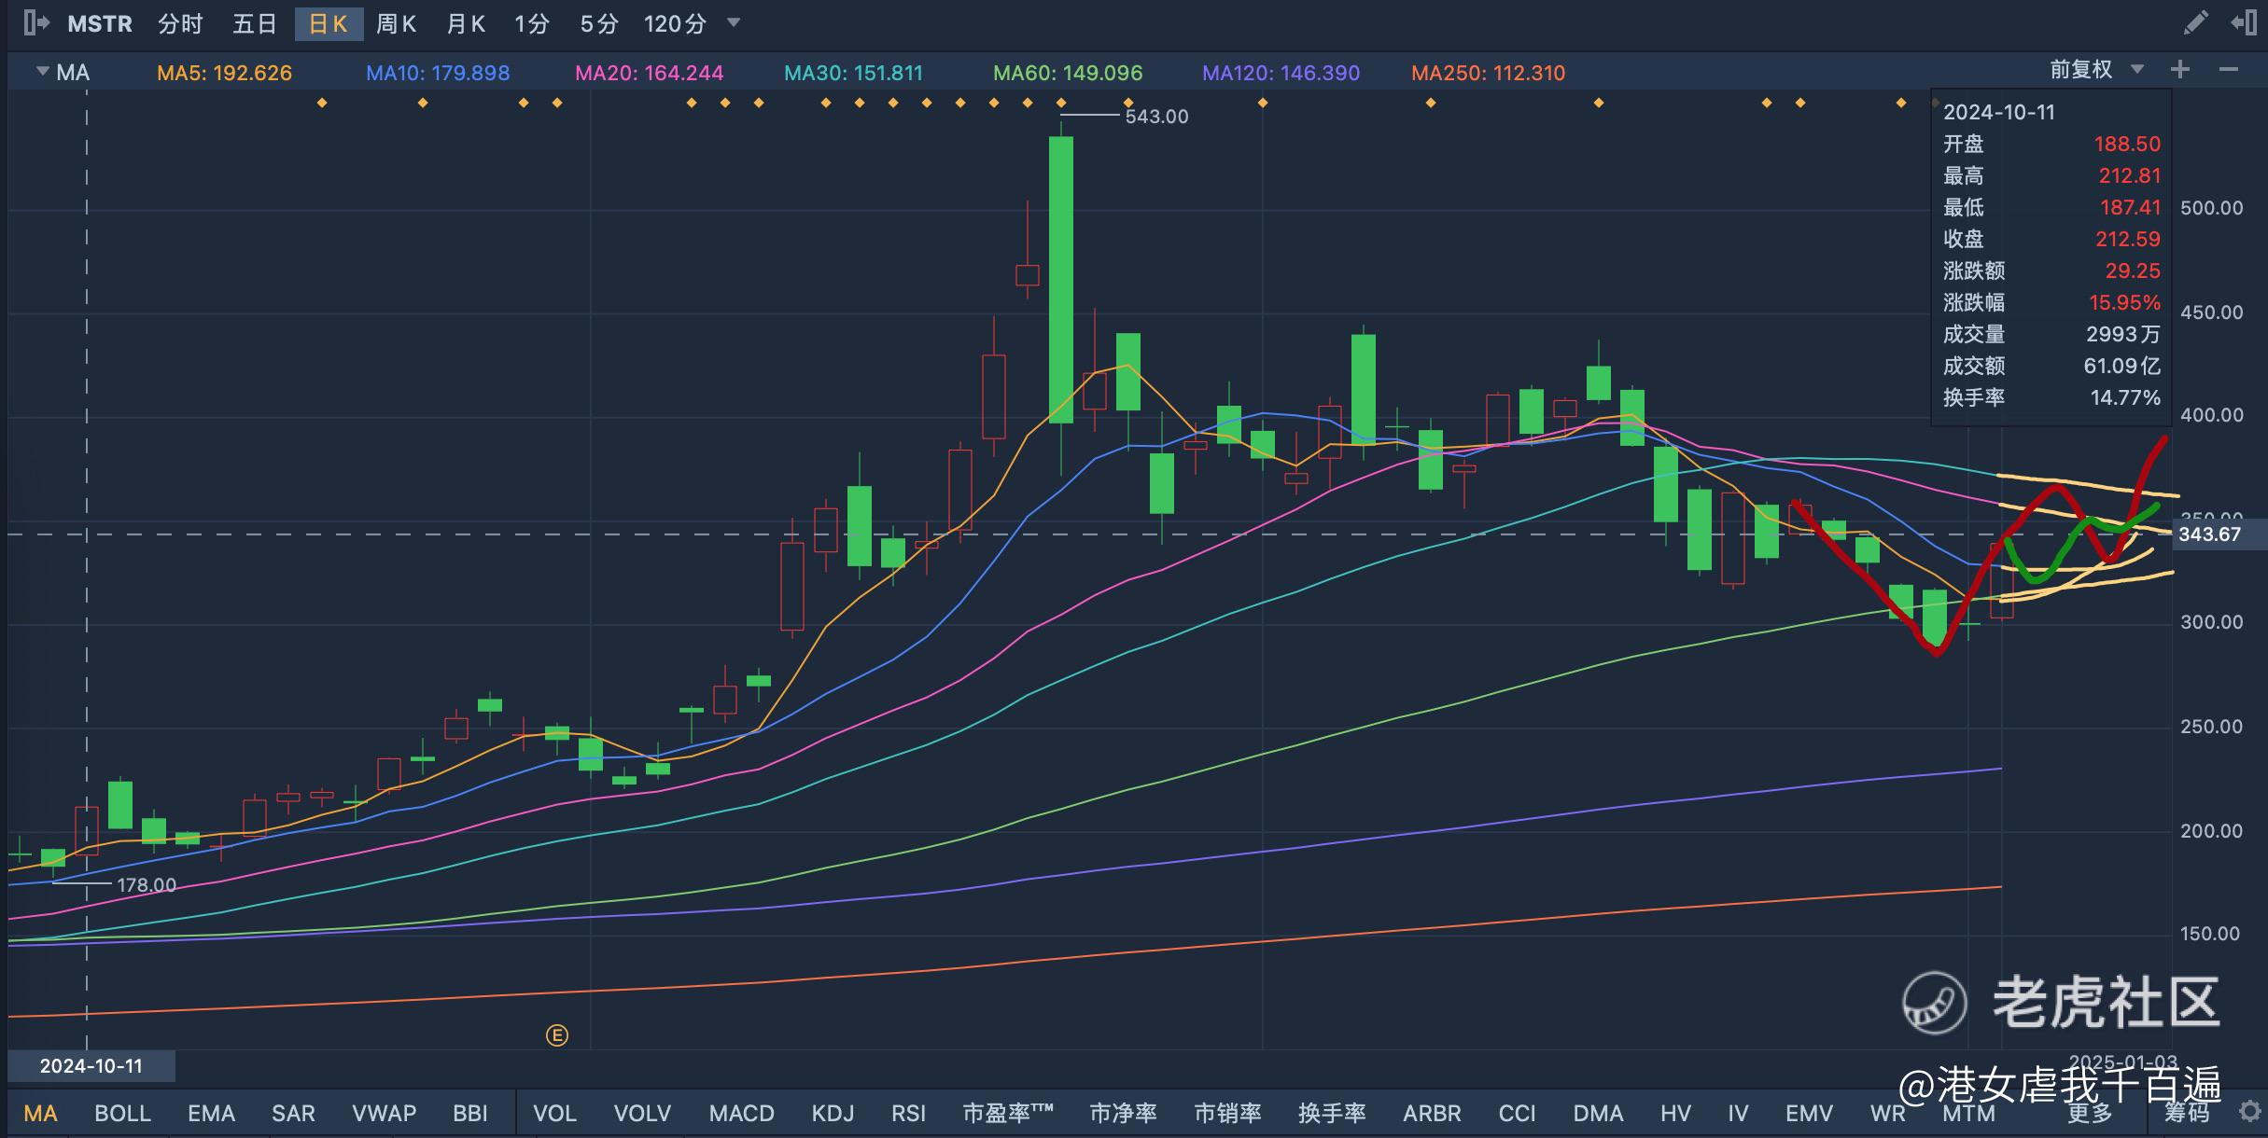Screen dimensions: 2268x1138
Task: Click the tall green candle peaking at 543.00
Action: tap(1061, 280)
